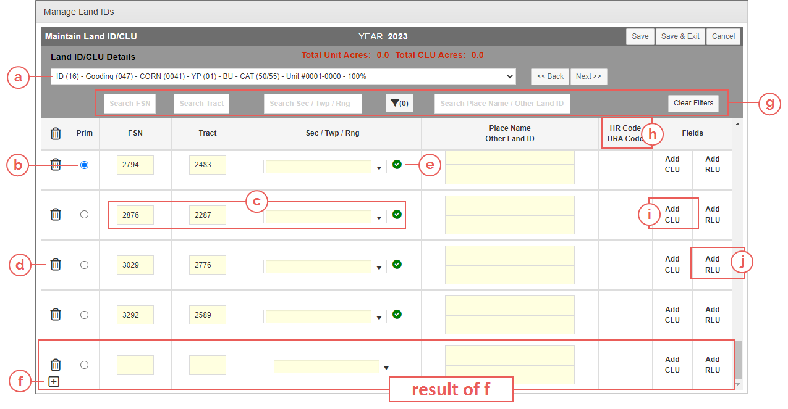Image resolution: width=788 pixels, height=409 pixels.
Task: Click FSN field containing 3292
Action: 135,315
